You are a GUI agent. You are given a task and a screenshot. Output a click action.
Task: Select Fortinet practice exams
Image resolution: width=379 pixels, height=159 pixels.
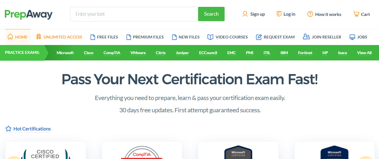[305, 53]
